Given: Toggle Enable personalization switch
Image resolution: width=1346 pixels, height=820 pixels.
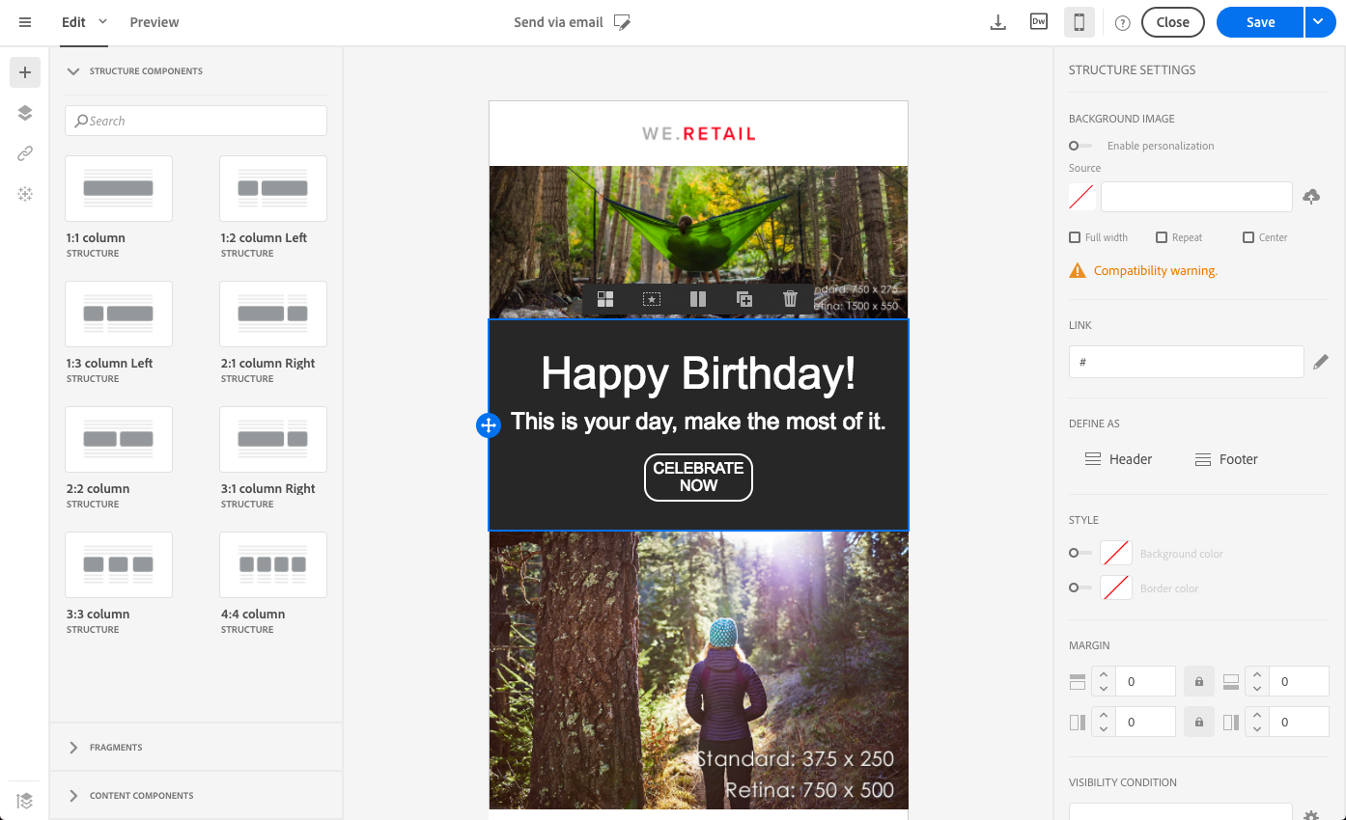Looking at the screenshot, I should (x=1080, y=146).
